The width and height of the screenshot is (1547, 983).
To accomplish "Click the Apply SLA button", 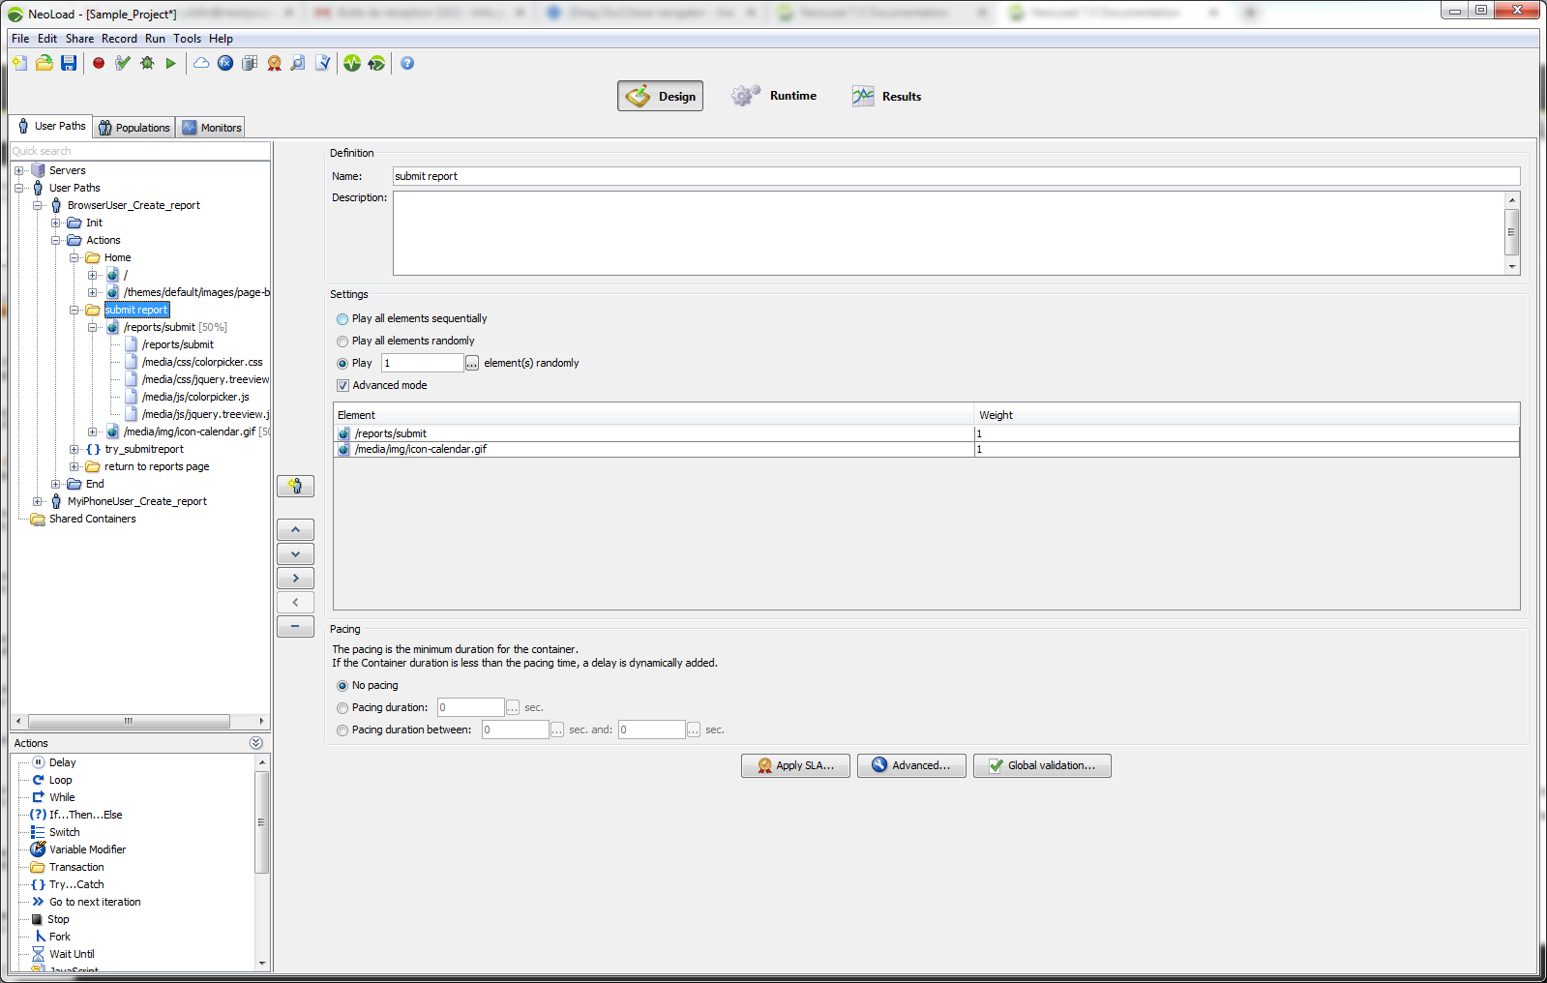I will click(x=795, y=765).
